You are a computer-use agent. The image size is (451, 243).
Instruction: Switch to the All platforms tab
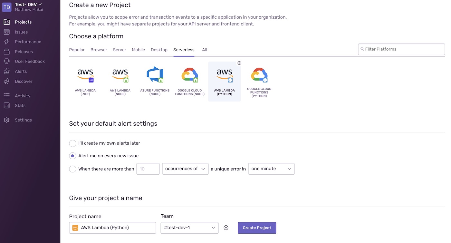[x=205, y=50]
